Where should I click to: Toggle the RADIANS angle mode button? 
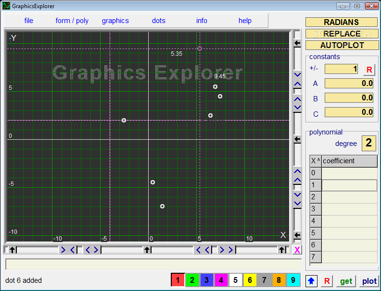point(342,22)
